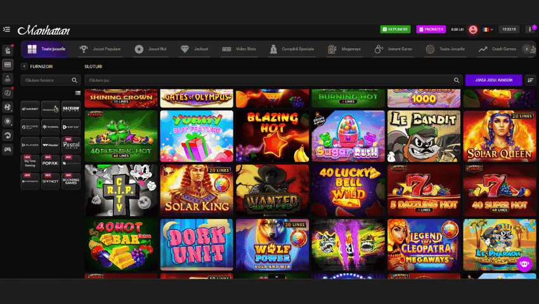Select the Hacksaw Gaming provider tile
The width and height of the screenshot is (539, 304).
click(x=70, y=109)
